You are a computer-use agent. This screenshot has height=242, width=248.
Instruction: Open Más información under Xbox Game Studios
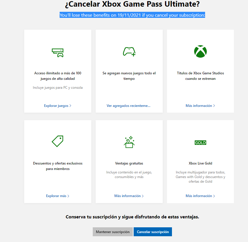click(200, 106)
